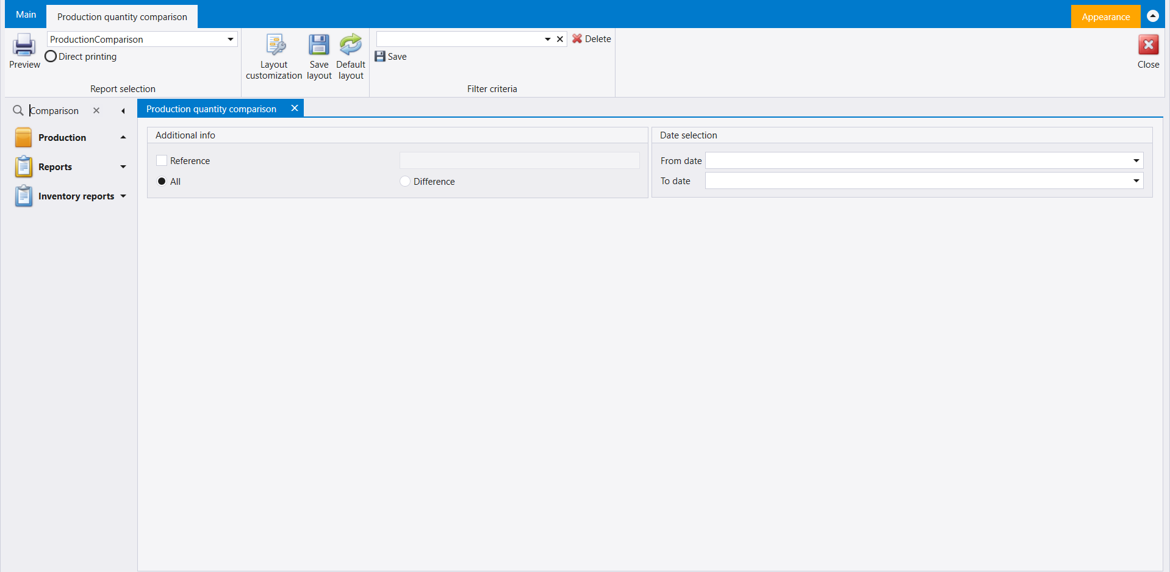
Task: Clear the Comparison search text
Action: [x=96, y=110]
